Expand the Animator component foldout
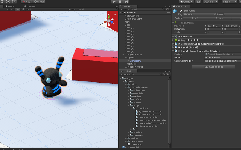 coord(173,37)
